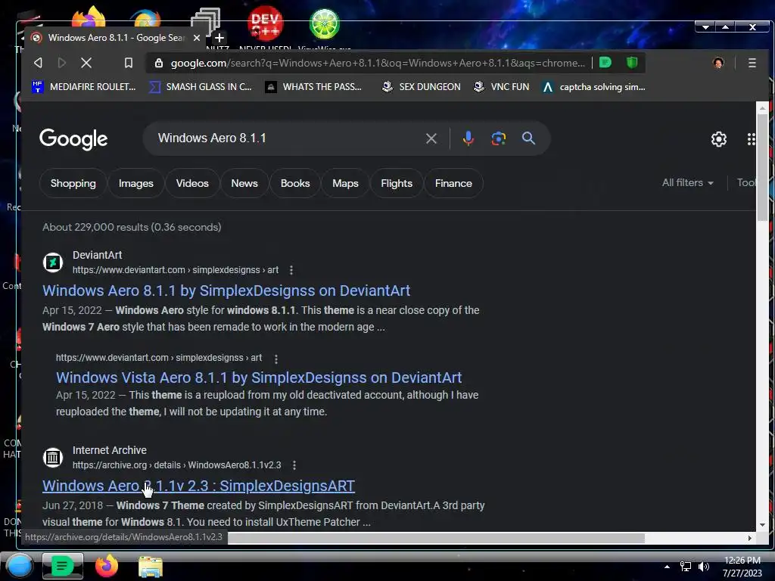The height and width of the screenshot is (581, 775).
Task: Submit search with the magnifying glass icon
Action: click(x=528, y=138)
